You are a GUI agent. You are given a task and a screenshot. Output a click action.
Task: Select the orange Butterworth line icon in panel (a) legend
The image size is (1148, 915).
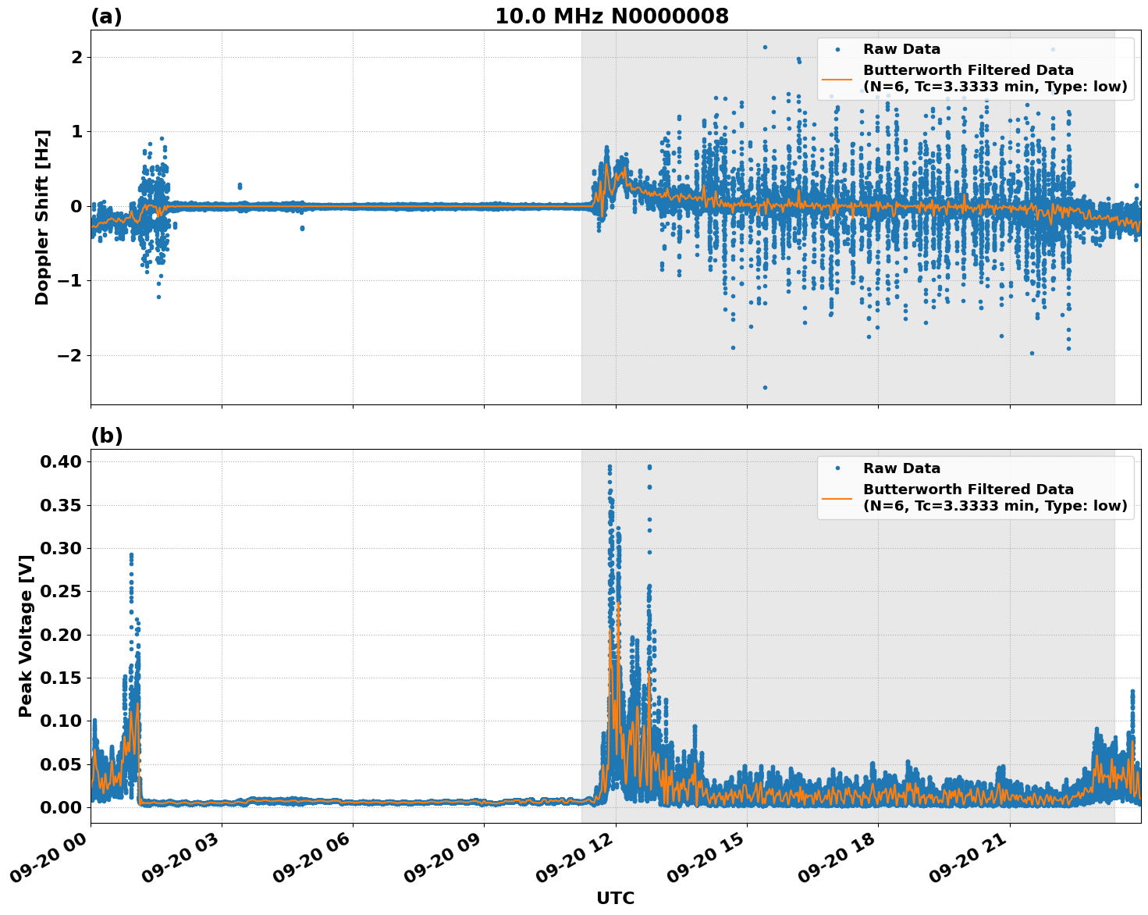838,80
